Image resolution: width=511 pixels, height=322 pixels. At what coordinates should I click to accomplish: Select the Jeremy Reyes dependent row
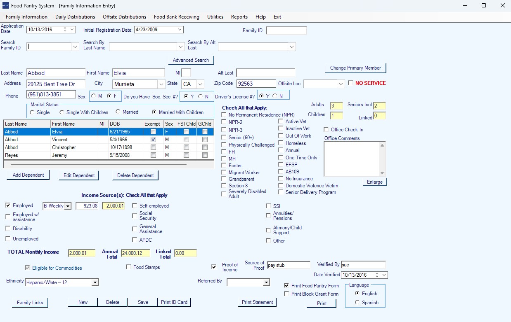coord(108,155)
